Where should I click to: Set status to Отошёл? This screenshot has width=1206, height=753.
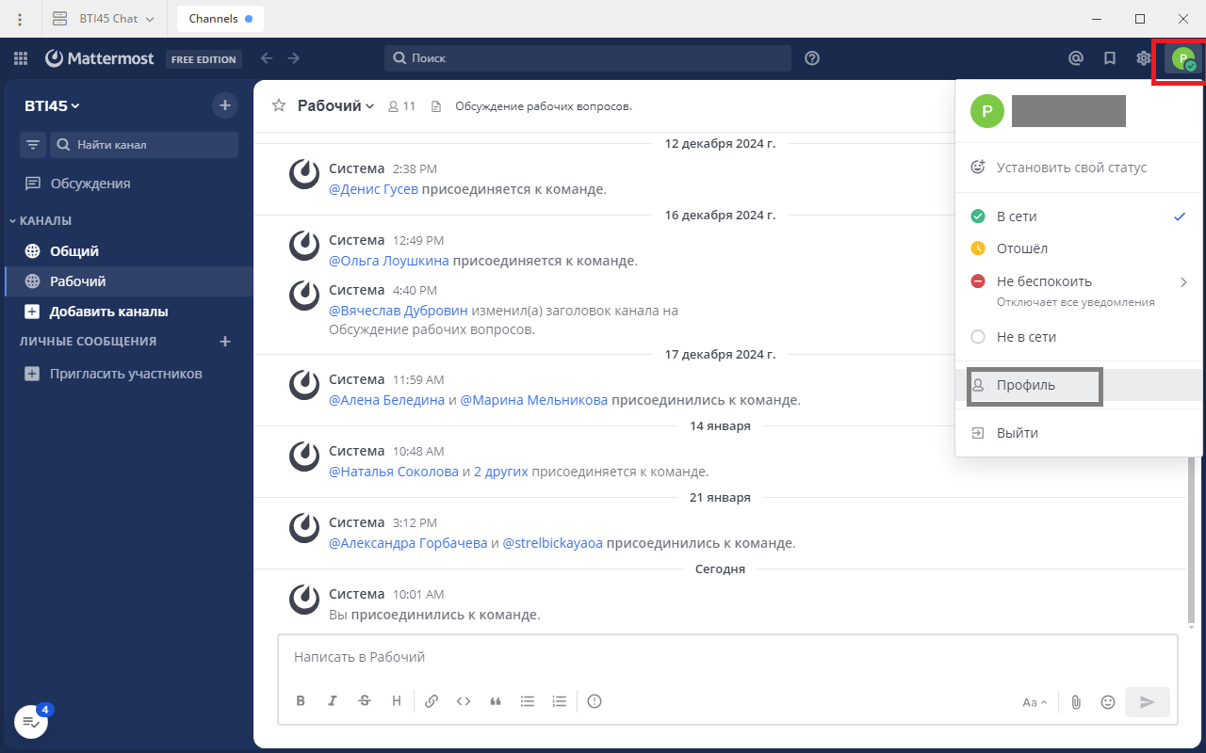[x=1022, y=248]
